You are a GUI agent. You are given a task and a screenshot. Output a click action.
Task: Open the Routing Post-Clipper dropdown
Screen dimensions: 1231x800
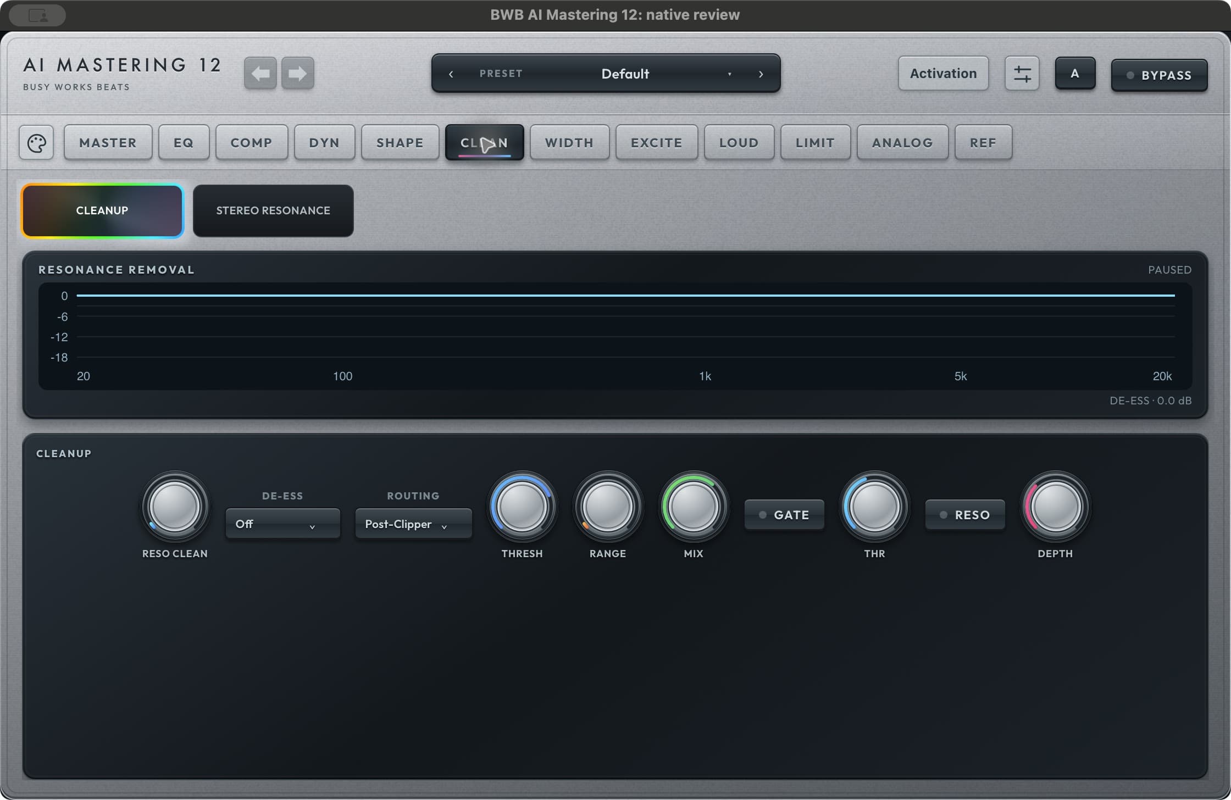413,524
